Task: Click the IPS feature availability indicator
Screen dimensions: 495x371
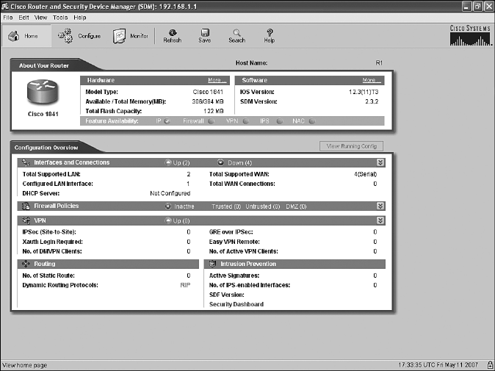Action: (x=280, y=121)
